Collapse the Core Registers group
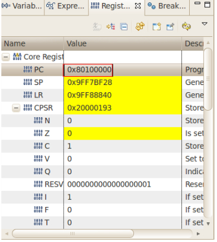217x242 pixels. click(x=6, y=57)
